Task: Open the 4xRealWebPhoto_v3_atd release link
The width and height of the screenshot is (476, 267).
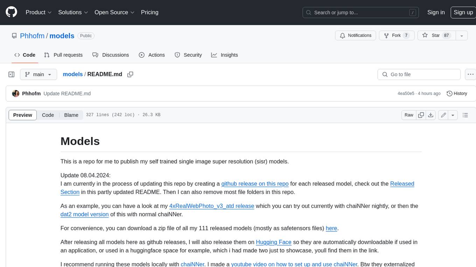Action: click(212, 206)
